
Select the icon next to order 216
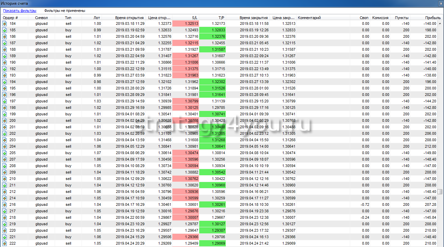(4, 205)
